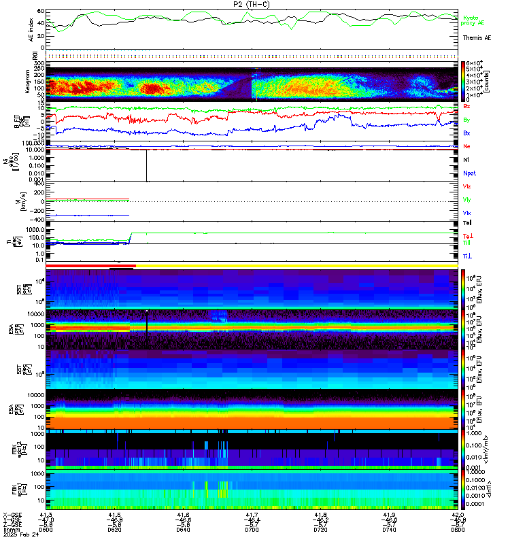Select the red perpendicular Te legend label
This screenshot has width=510, height=544.
(468, 236)
